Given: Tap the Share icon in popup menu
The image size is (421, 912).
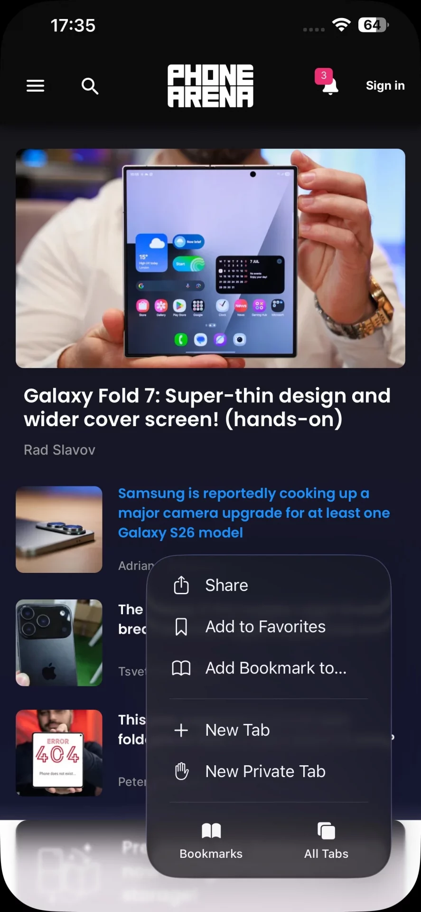Looking at the screenshot, I should point(181,585).
